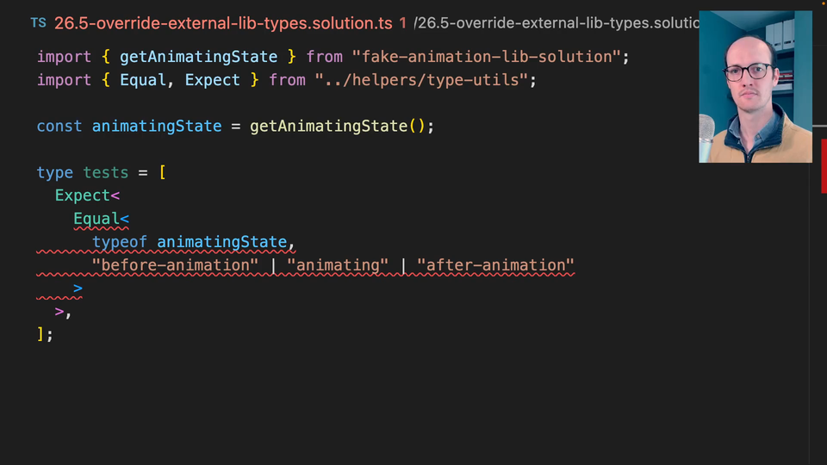
Task: Click the webcam video overlay
Action: (755, 87)
